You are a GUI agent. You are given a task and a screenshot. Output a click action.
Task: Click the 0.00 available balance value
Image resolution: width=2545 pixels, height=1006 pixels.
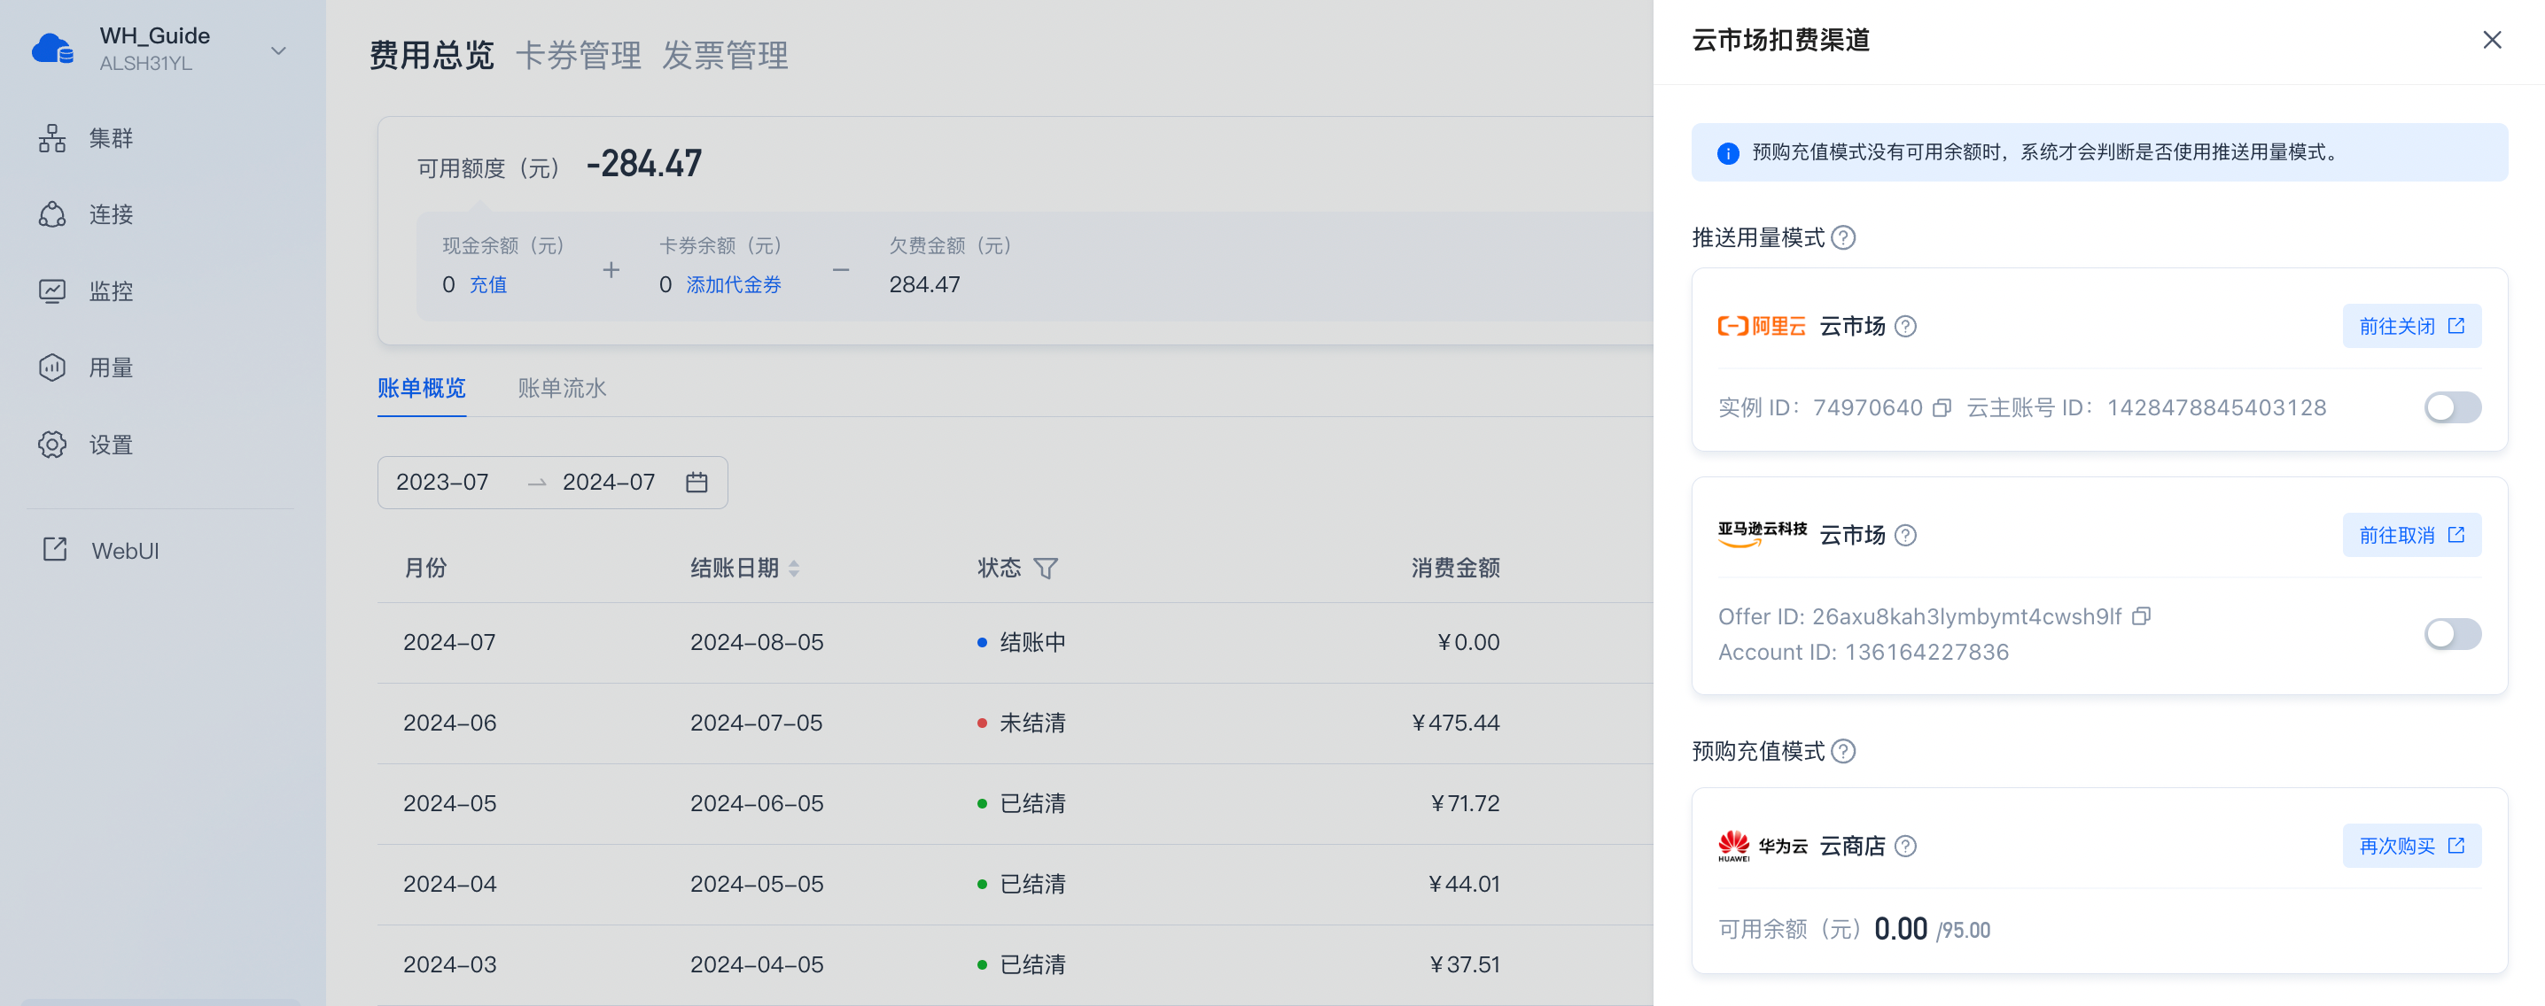(x=1900, y=928)
